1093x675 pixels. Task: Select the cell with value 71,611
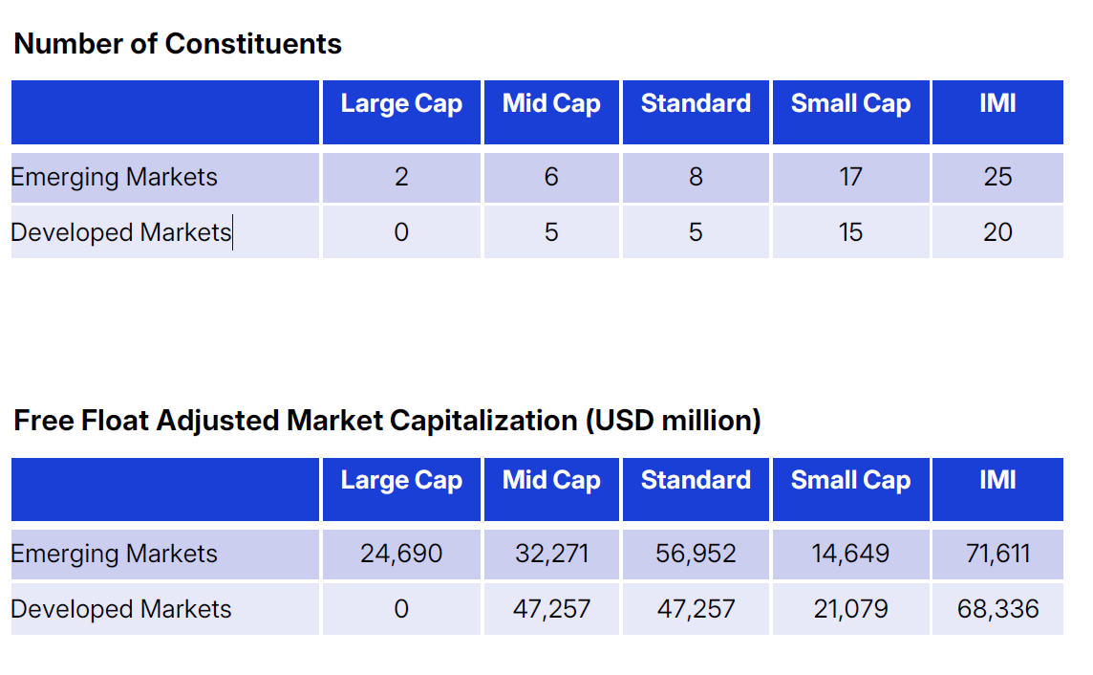997,555
